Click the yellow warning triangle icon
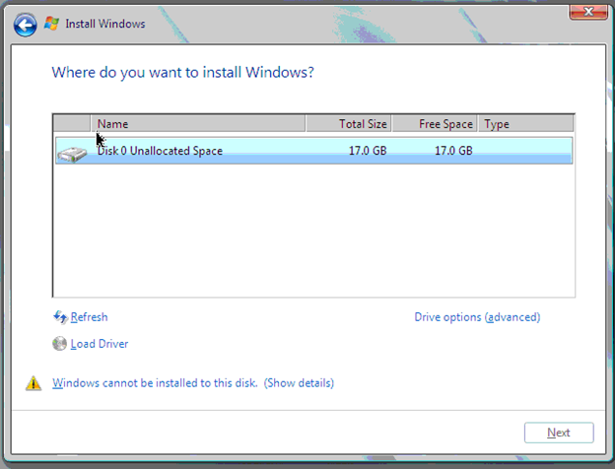The height and width of the screenshot is (469, 615). 34,383
